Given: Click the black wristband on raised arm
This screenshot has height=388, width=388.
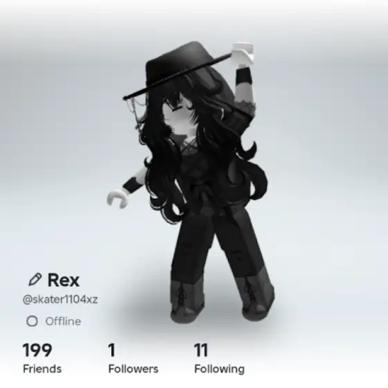Looking at the screenshot, I should coord(244,76).
